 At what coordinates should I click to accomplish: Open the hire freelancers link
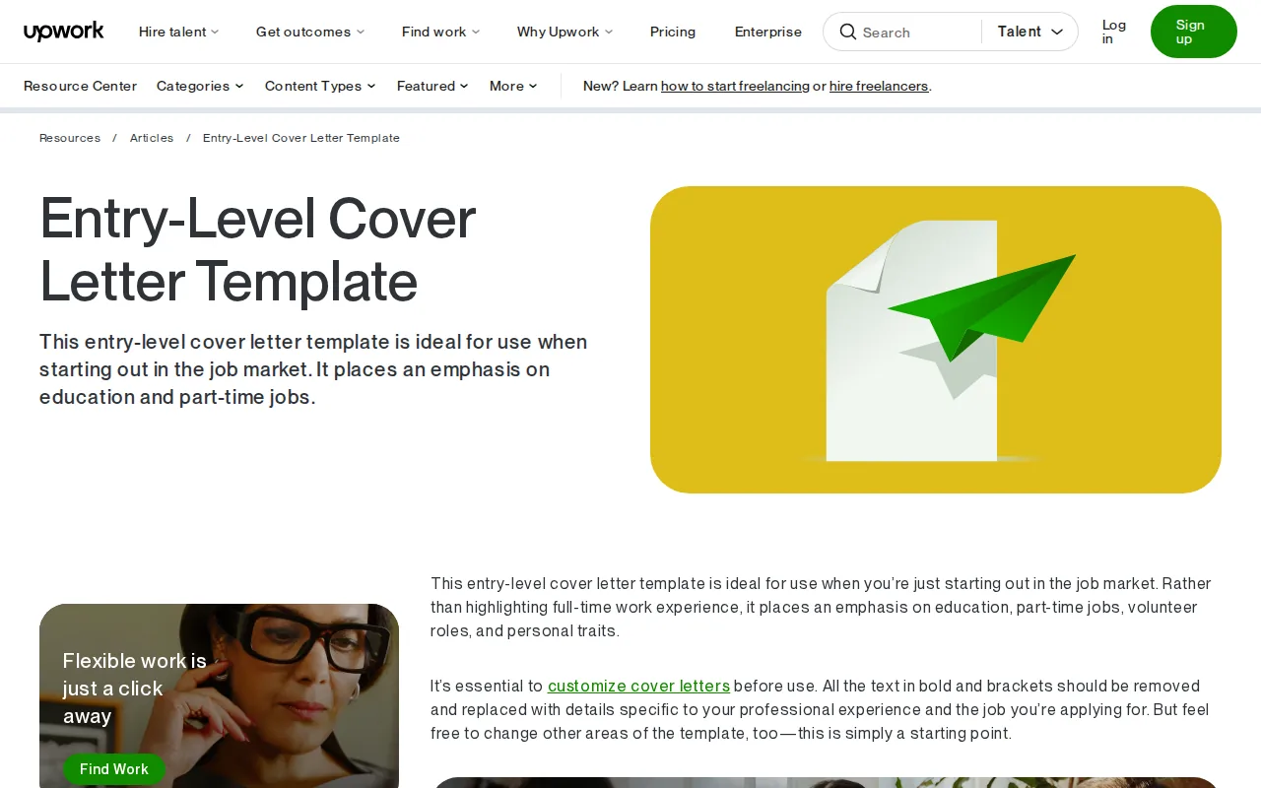pos(879,86)
